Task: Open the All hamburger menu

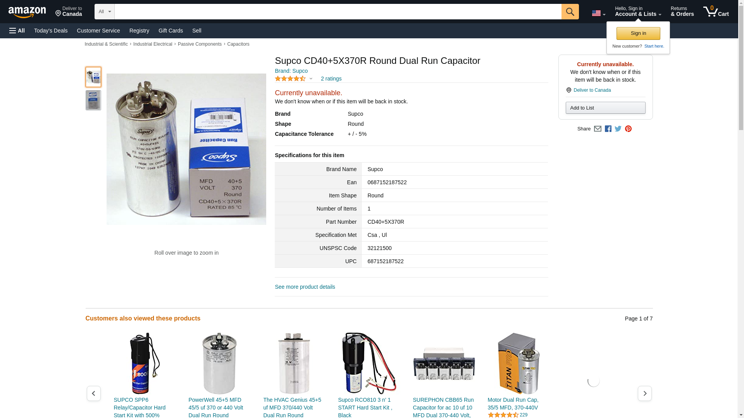Action: click(17, 31)
